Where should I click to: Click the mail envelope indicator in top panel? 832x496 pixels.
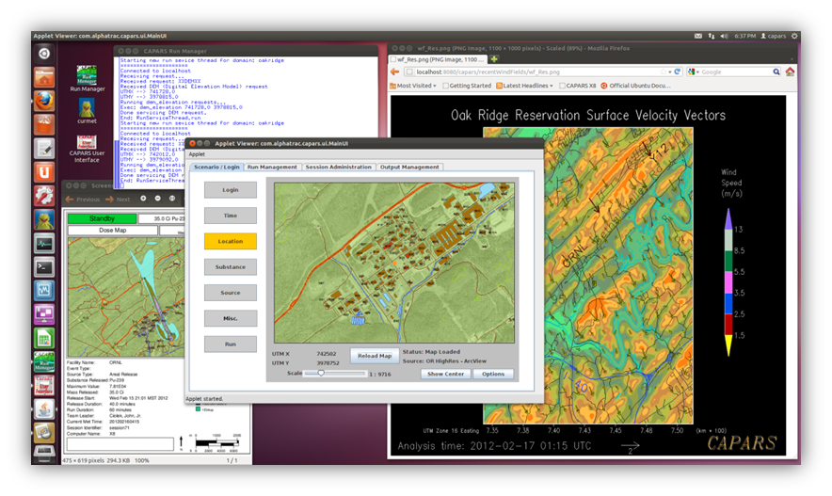coord(698,36)
